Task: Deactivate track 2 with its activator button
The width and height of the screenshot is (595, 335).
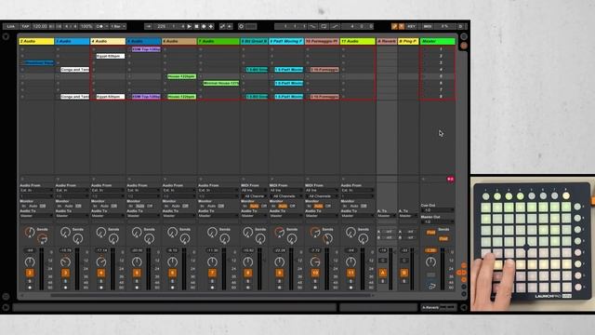Action: click(x=30, y=273)
